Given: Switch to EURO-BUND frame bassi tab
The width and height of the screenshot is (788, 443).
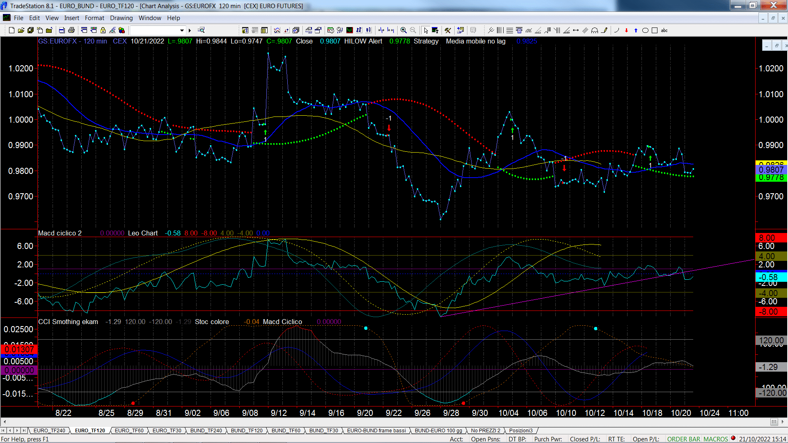Looking at the screenshot, I should click(x=376, y=430).
